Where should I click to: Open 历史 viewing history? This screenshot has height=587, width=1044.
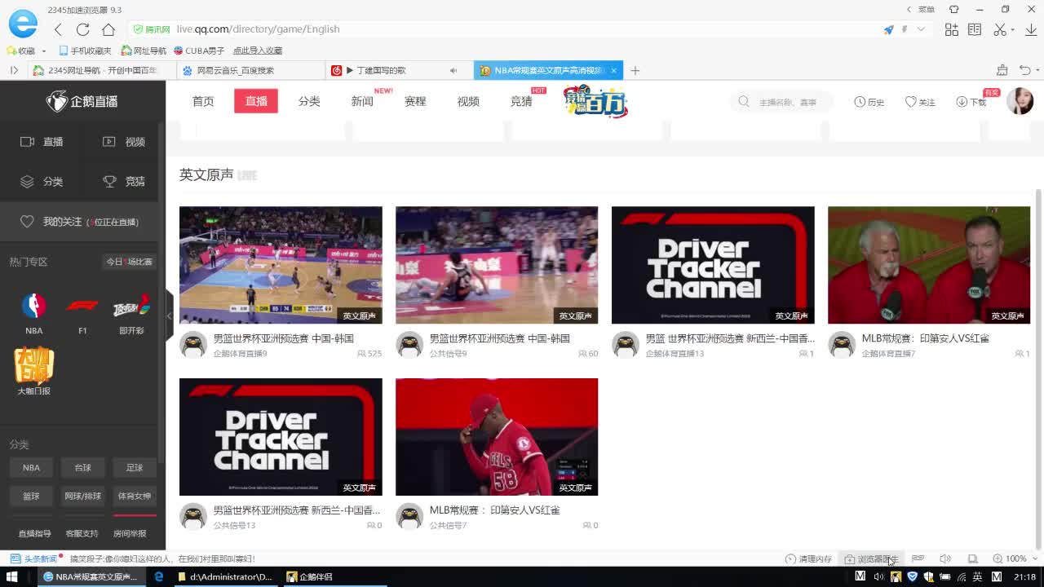tap(869, 102)
